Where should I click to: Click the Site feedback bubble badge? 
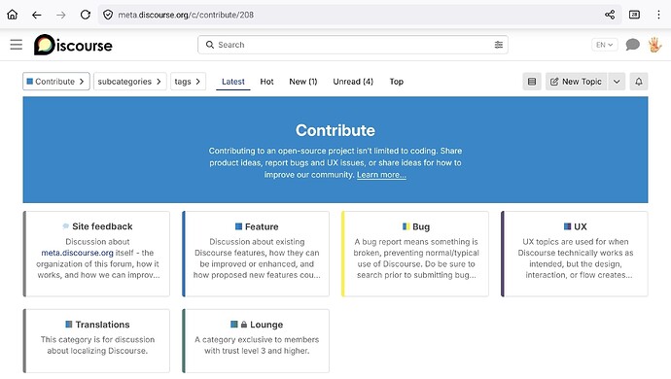[x=65, y=226]
